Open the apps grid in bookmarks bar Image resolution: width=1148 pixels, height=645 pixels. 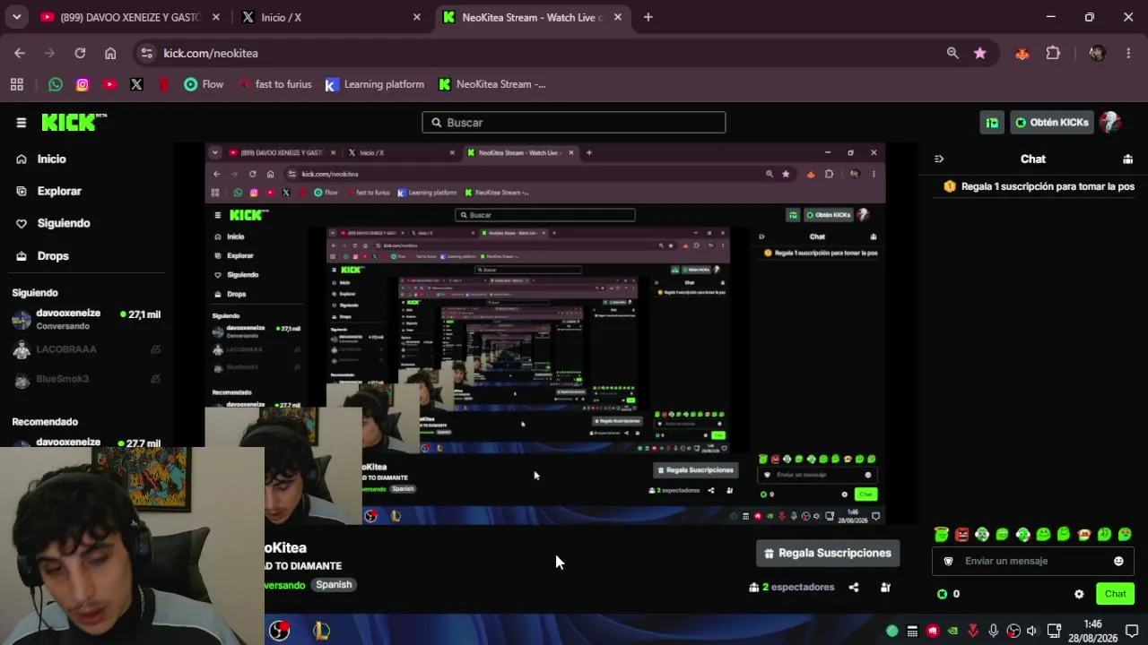[x=16, y=84]
